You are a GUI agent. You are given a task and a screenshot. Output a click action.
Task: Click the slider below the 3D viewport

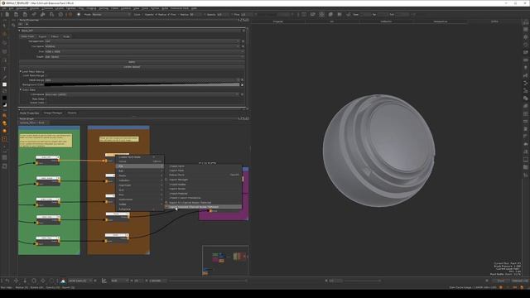coord(363,281)
